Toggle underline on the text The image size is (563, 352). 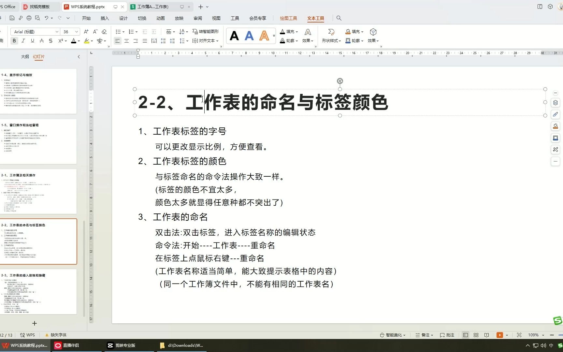pos(32,40)
